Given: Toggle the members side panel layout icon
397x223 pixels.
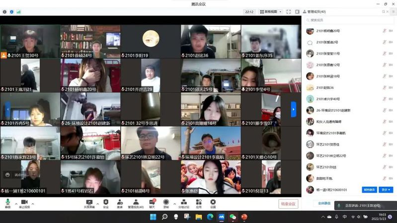Looking at the screenshot, I should [x=298, y=11].
